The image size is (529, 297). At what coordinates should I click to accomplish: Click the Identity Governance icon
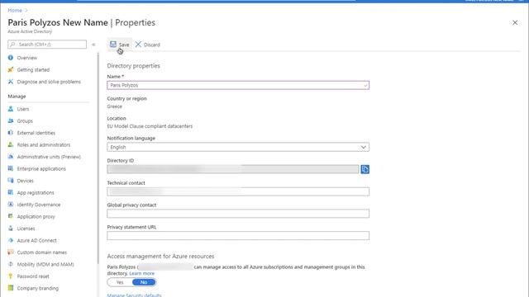tap(11, 205)
